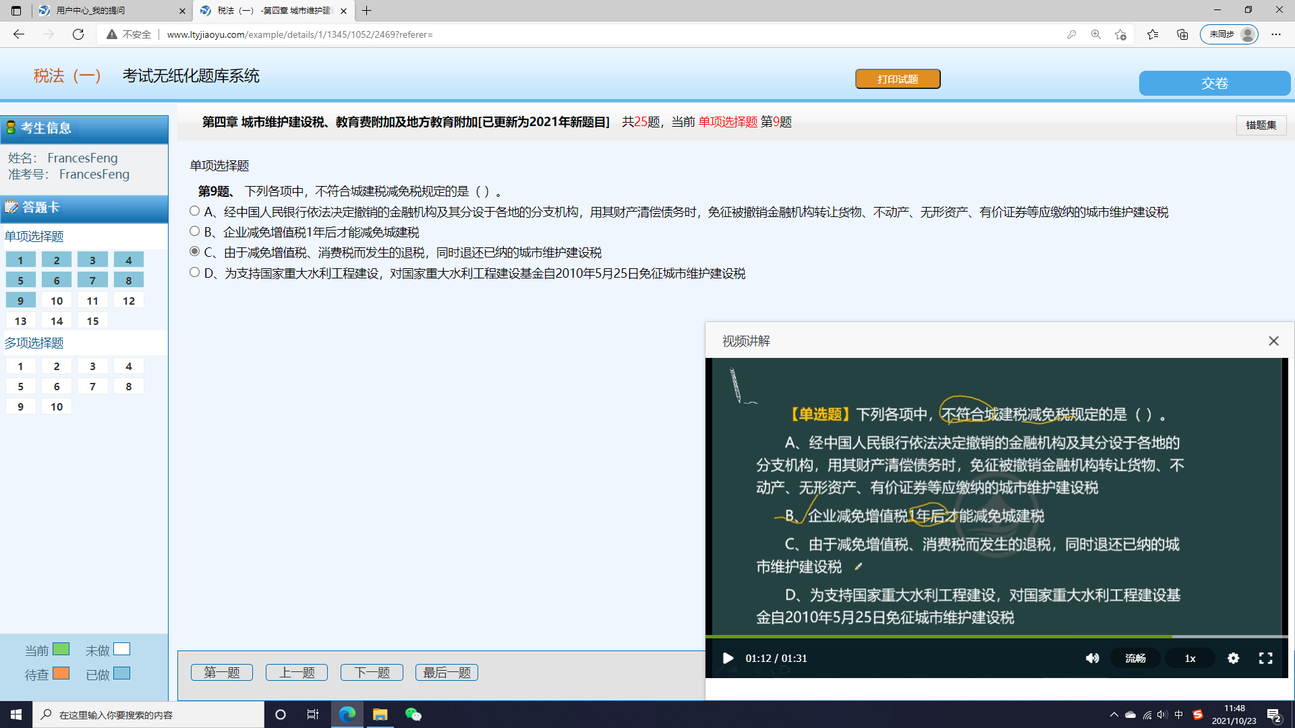Open browser zoom magnifier icon

(1095, 34)
